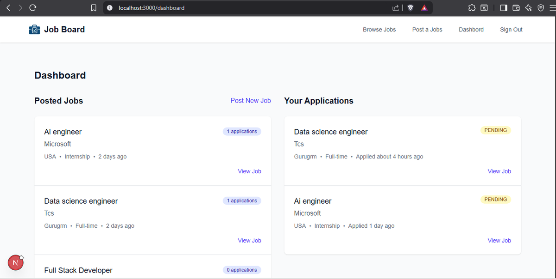View Job for Data science engineer application

click(499, 171)
